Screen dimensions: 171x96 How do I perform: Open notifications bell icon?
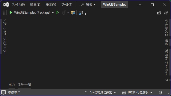tap(160, 93)
